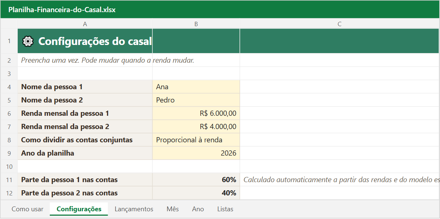Open the Proporcional à renda cell
Image resolution: width=440 pixels, height=219 pixels.
click(x=196, y=140)
